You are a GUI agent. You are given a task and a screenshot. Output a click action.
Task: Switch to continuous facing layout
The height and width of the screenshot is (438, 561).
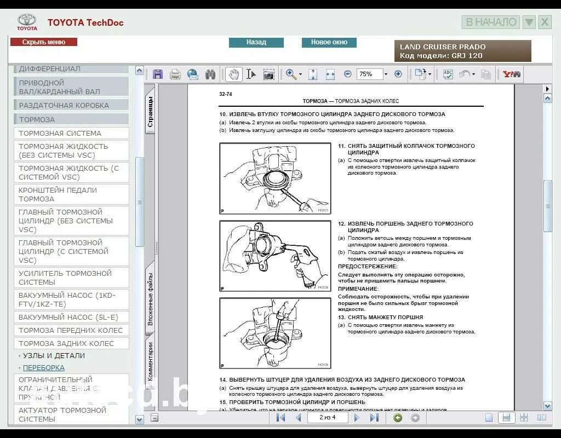[x=524, y=418]
